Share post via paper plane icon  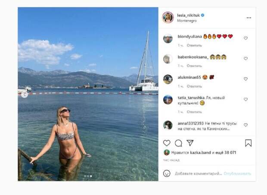pyautogui.click(x=190, y=143)
